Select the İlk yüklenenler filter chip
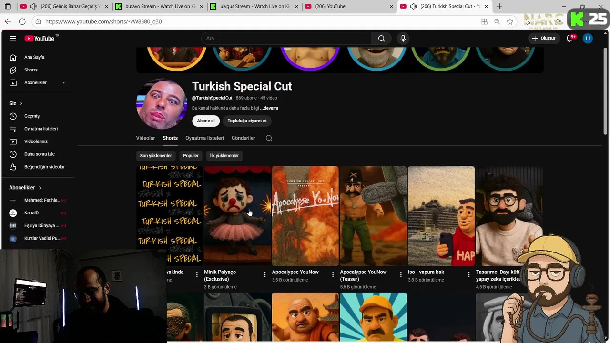 point(224,156)
